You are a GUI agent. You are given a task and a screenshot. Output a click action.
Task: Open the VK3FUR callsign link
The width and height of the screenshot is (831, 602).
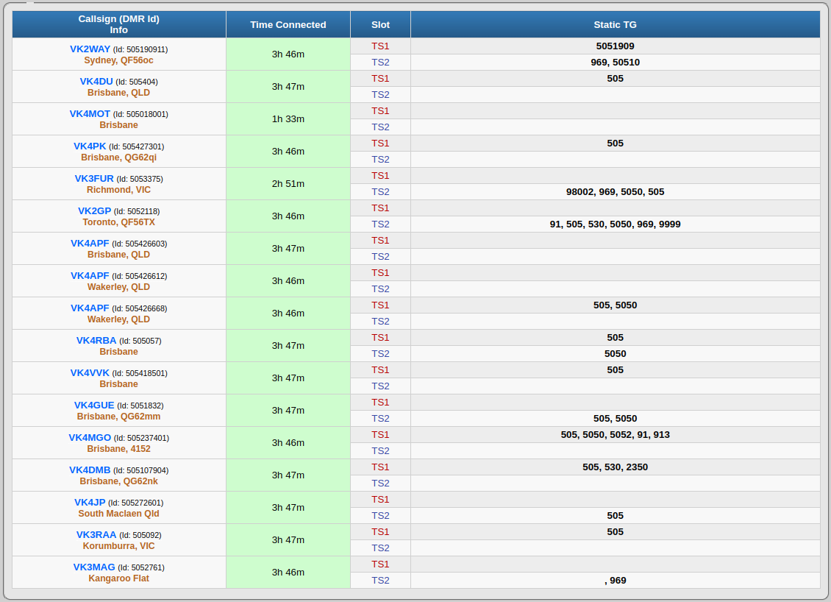[94, 179]
